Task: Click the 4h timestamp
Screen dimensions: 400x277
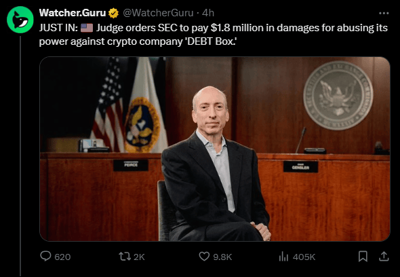Action: tap(208, 13)
